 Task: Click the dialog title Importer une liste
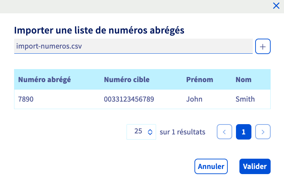click(x=99, y=30)
